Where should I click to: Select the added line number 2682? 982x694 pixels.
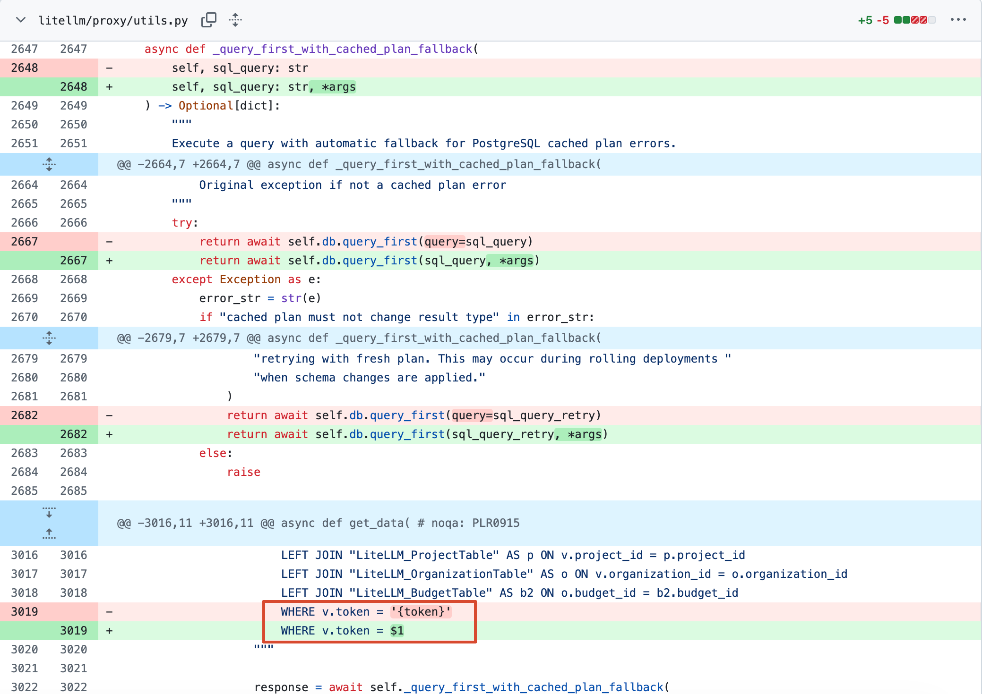(74, 434)
